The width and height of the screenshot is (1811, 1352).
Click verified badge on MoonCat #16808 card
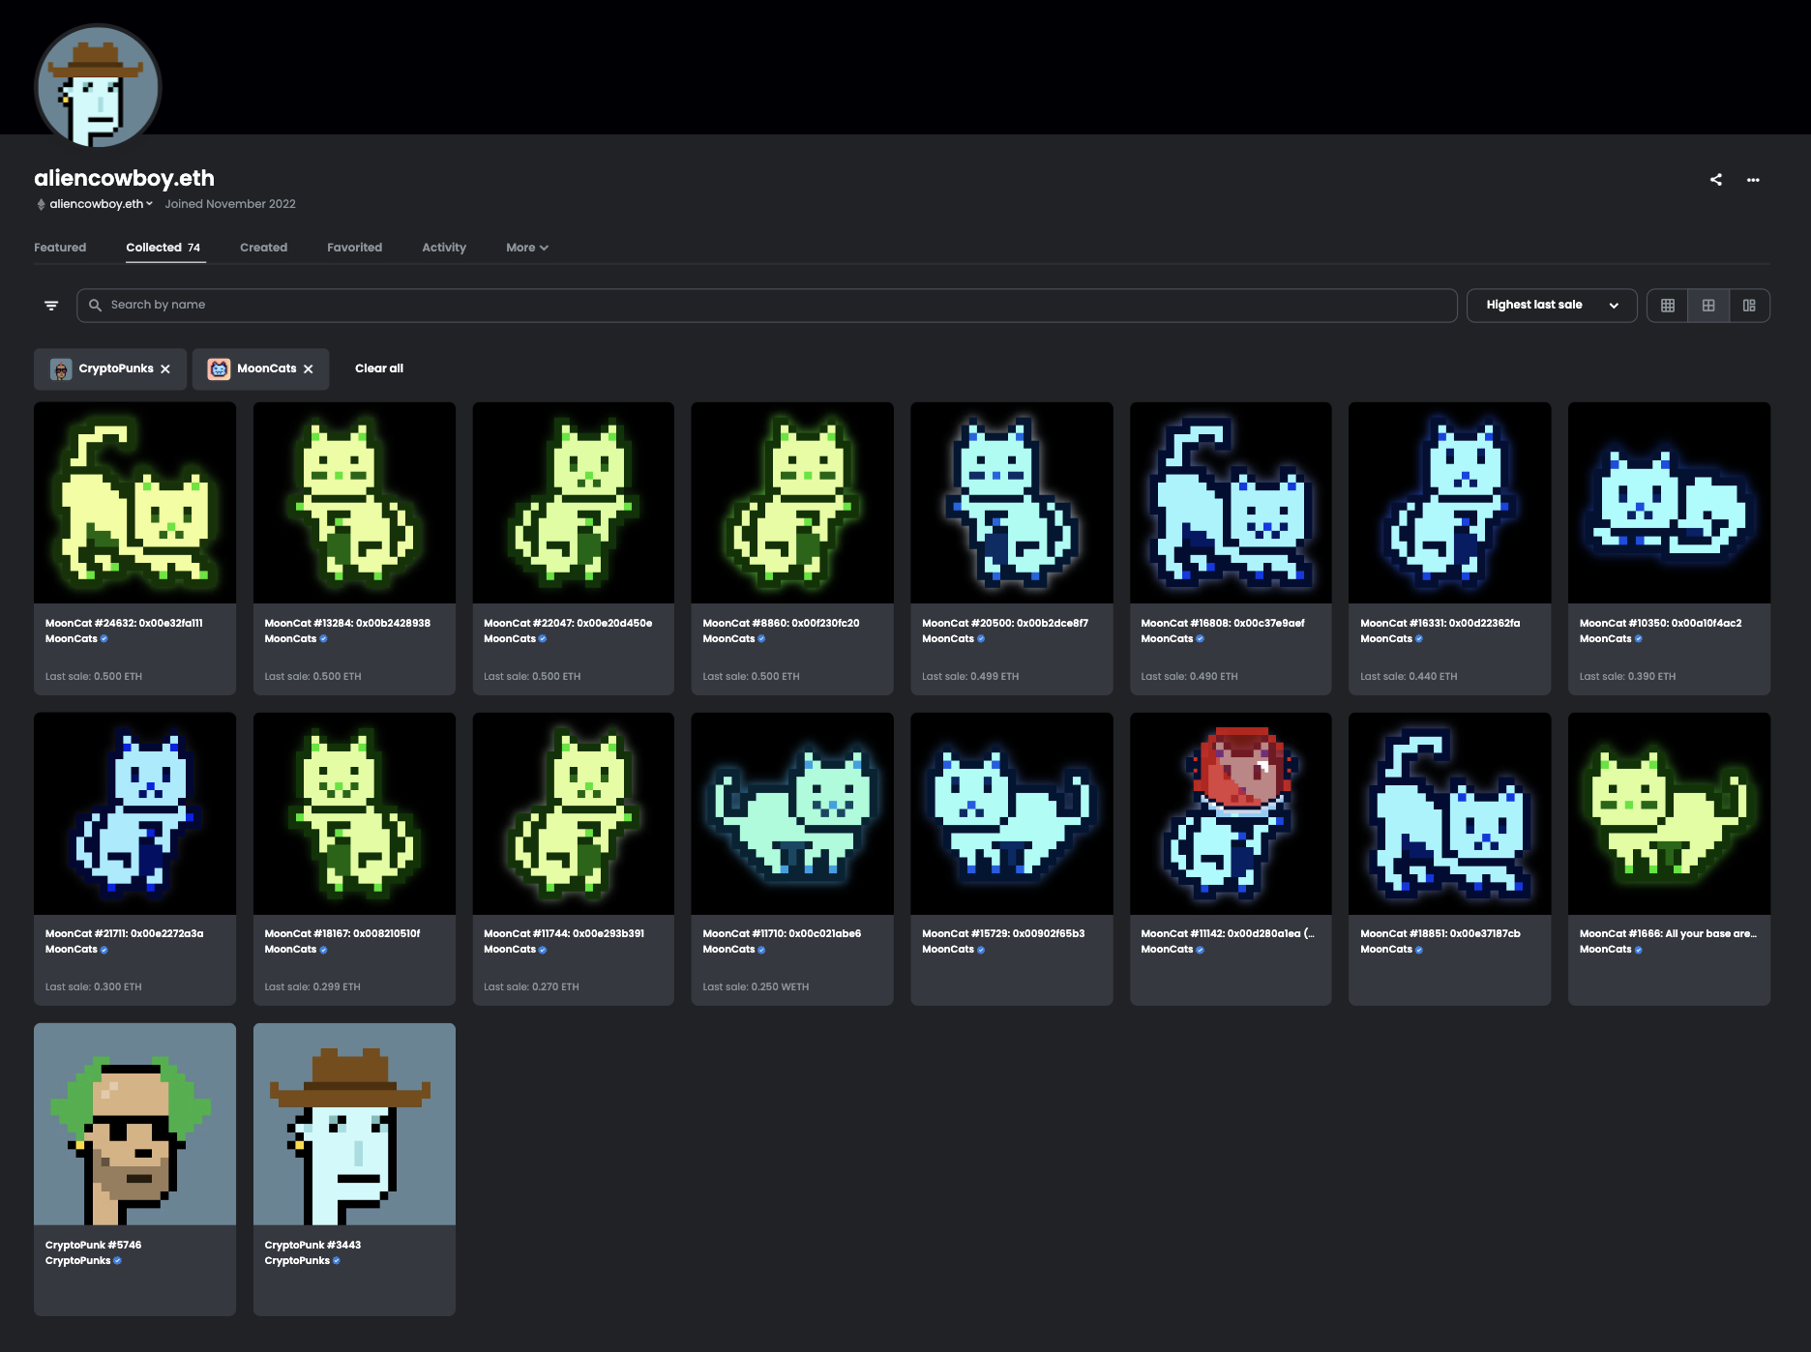tap(1201, 639)
